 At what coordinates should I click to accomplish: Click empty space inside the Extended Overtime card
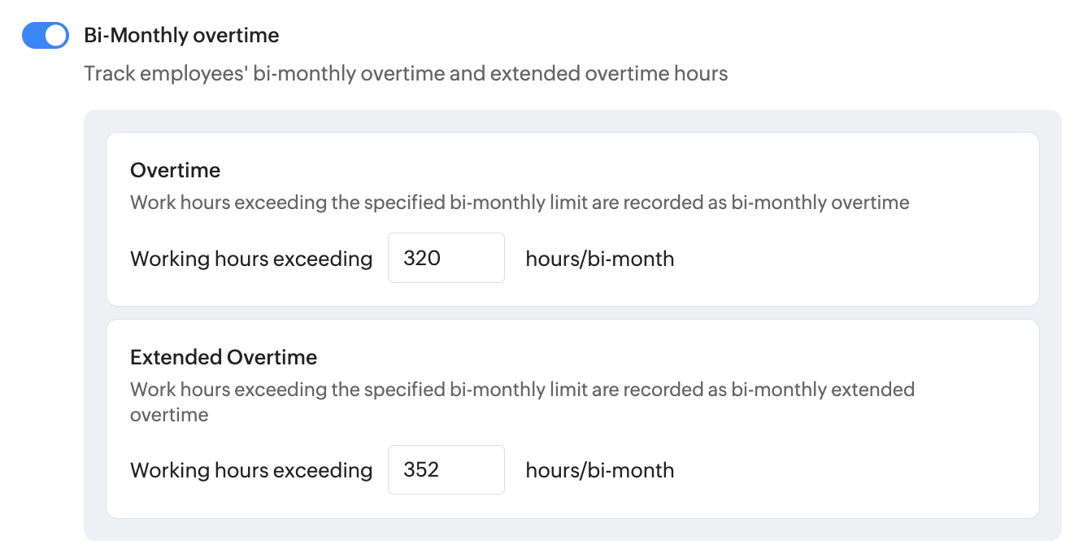click(x=854, y=472)
